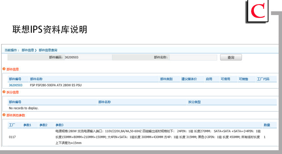Image resolution: width=282 pixels, height=154 pixels.
Task: Click the 建议媒体价 column header
Action: 189,79
